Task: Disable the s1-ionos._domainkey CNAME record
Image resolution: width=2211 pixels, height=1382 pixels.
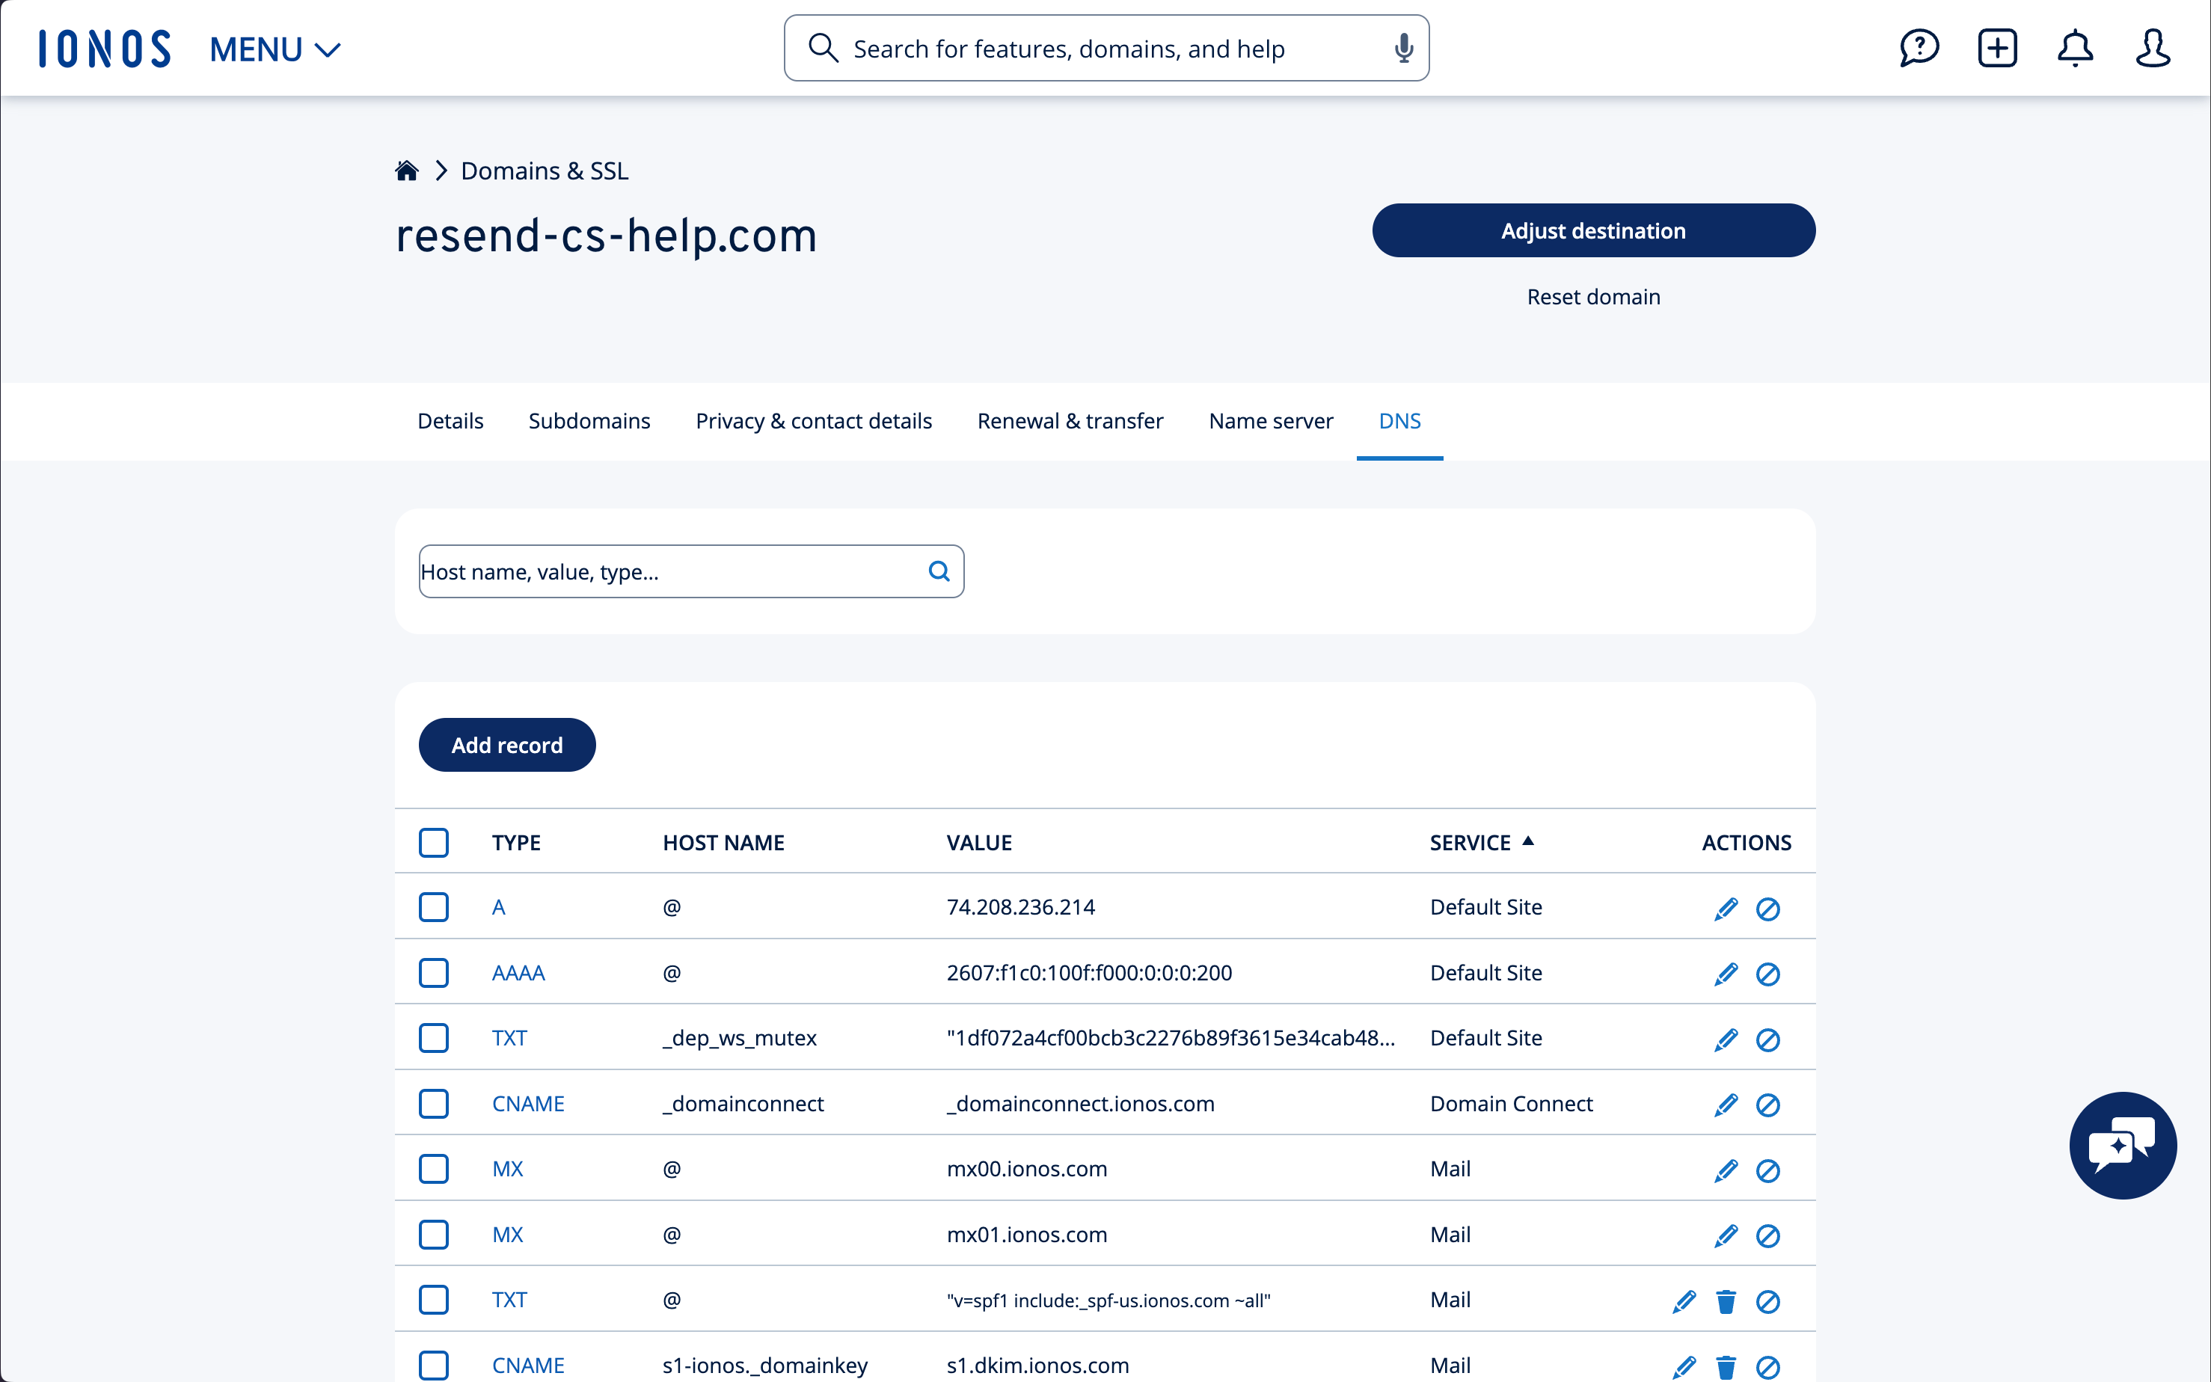Action: 1767,1366
